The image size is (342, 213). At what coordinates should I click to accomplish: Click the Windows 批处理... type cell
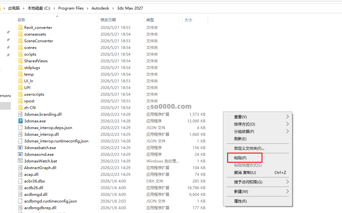pyautogui.click(x=163, y=161)
